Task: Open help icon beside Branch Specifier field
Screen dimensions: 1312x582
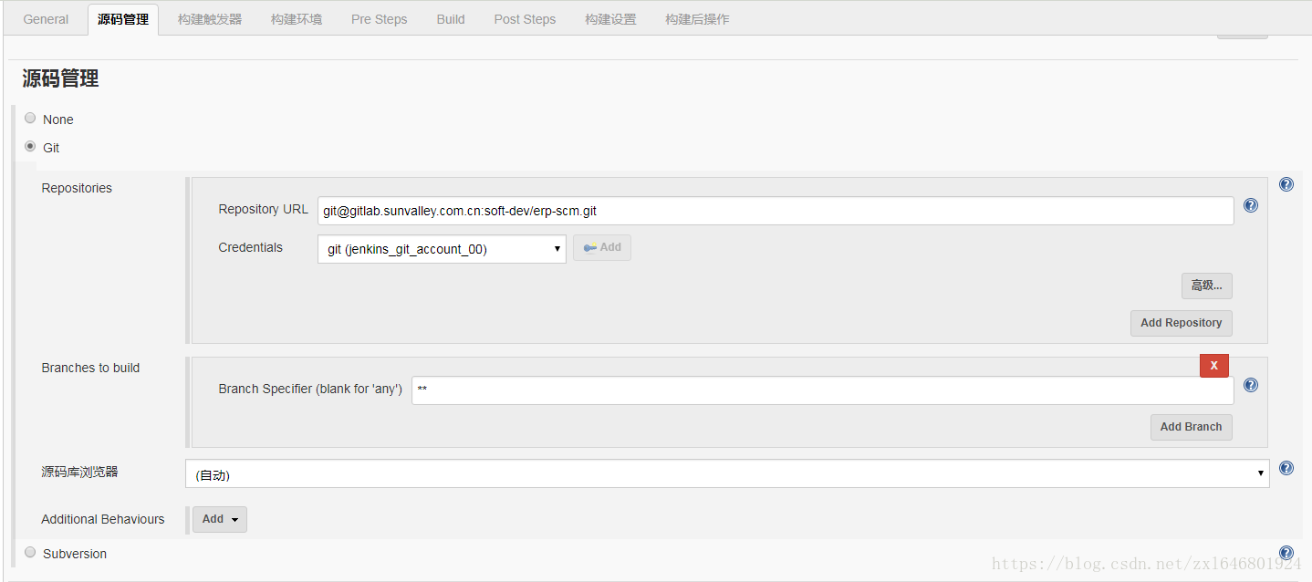Action: [1251, 385]
